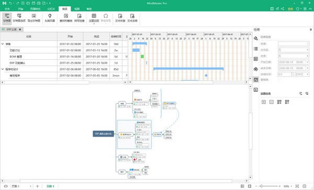
Task: Open file encryption in ribbon
Action: click(x=132, y=18)
